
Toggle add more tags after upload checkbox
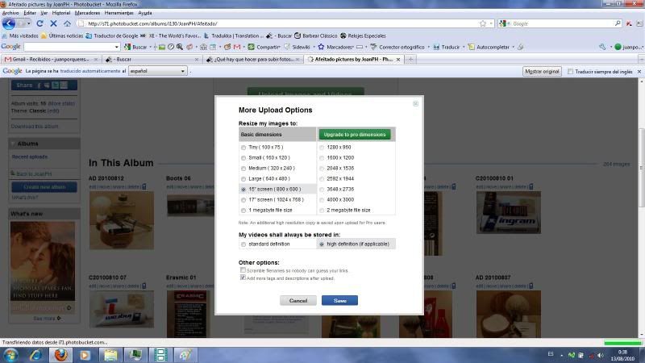point(243,277)
